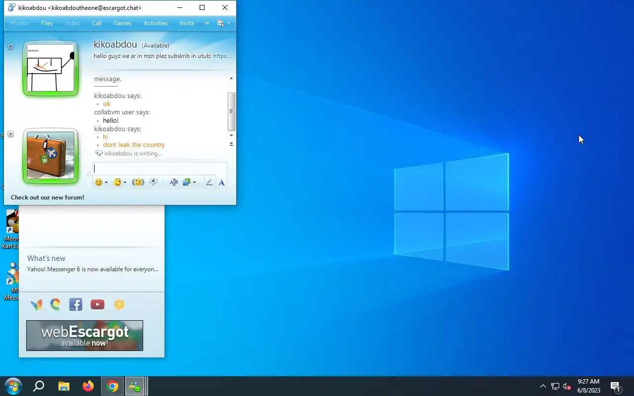The image size is (634, 396).
Task: Click the background picture icon in message toolbar
Action: 187,182
